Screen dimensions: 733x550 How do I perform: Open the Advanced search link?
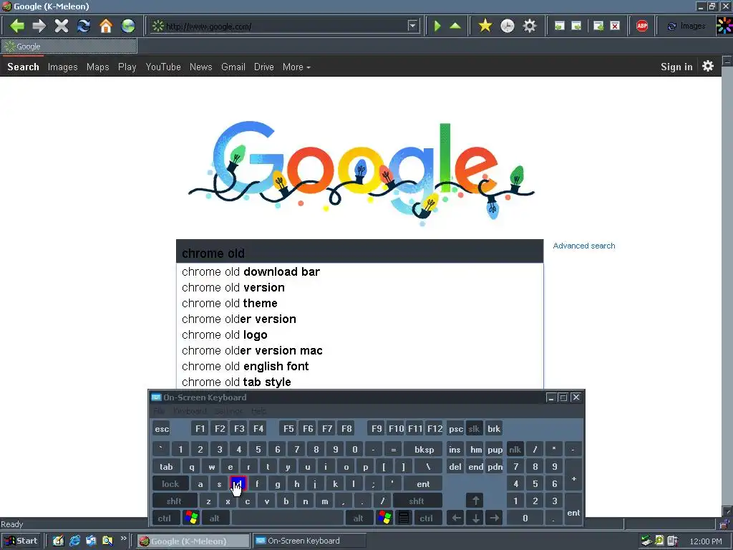pos(584,246)
